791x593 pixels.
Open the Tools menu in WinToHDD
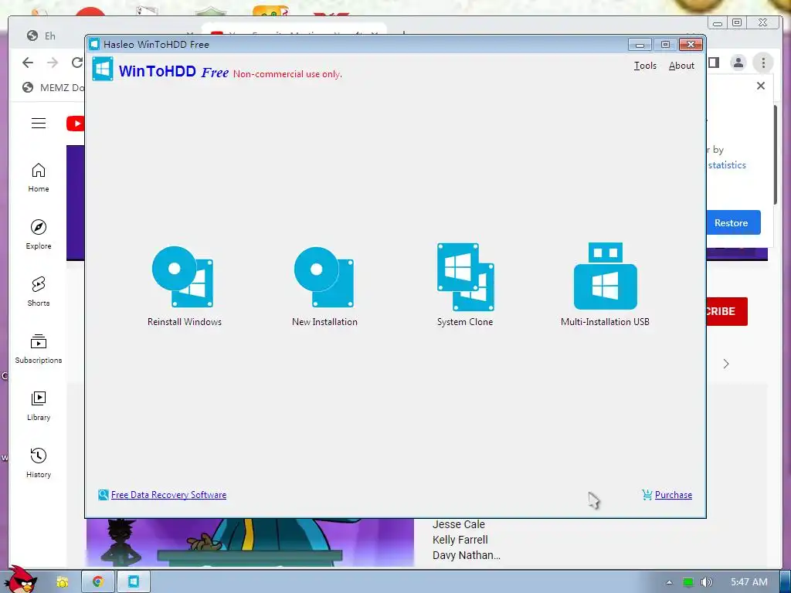coord(645,66)
